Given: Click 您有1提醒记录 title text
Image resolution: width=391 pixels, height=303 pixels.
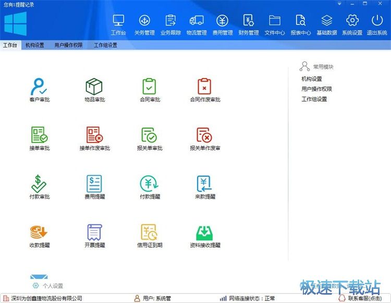Looking at the screenshot, I should (x=19, y=5).
